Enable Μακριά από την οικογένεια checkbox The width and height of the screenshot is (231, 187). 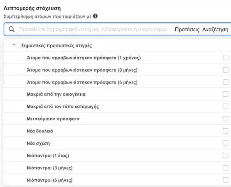[x=226, y=94]
